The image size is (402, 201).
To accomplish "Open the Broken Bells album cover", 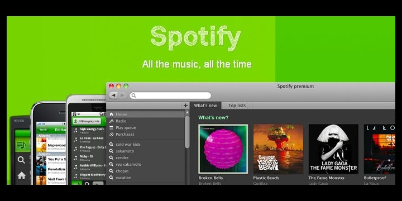I will tap(223, 149).
